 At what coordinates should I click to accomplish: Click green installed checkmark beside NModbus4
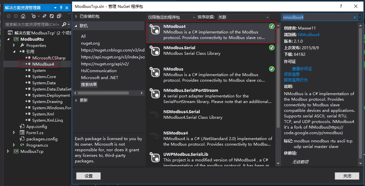[272, 27]
